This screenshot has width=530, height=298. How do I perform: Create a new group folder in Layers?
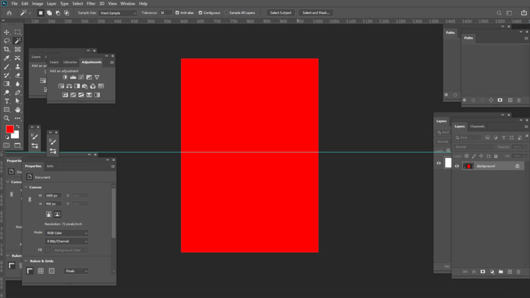[501, 272]
